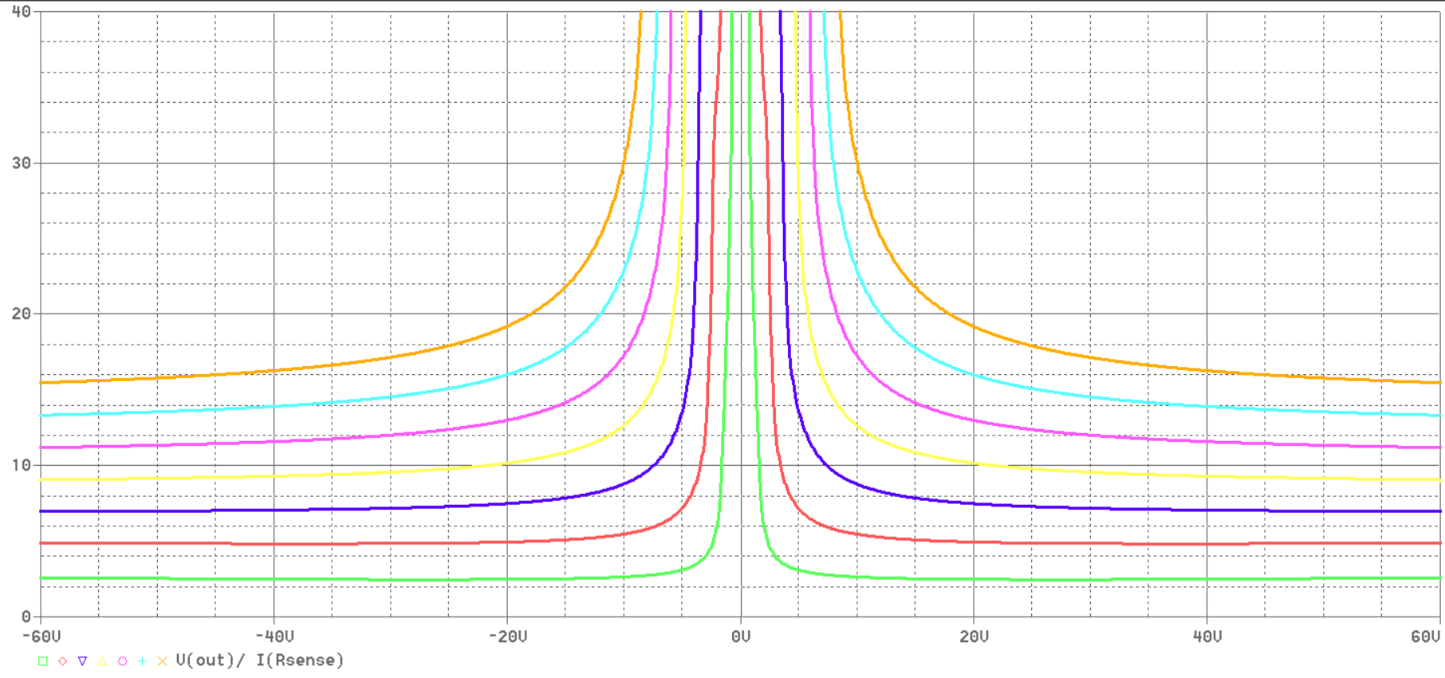The height and width of the screenshot is (678, 1445).
Task: Click the 40V x-axis label
Action: 1207,636
